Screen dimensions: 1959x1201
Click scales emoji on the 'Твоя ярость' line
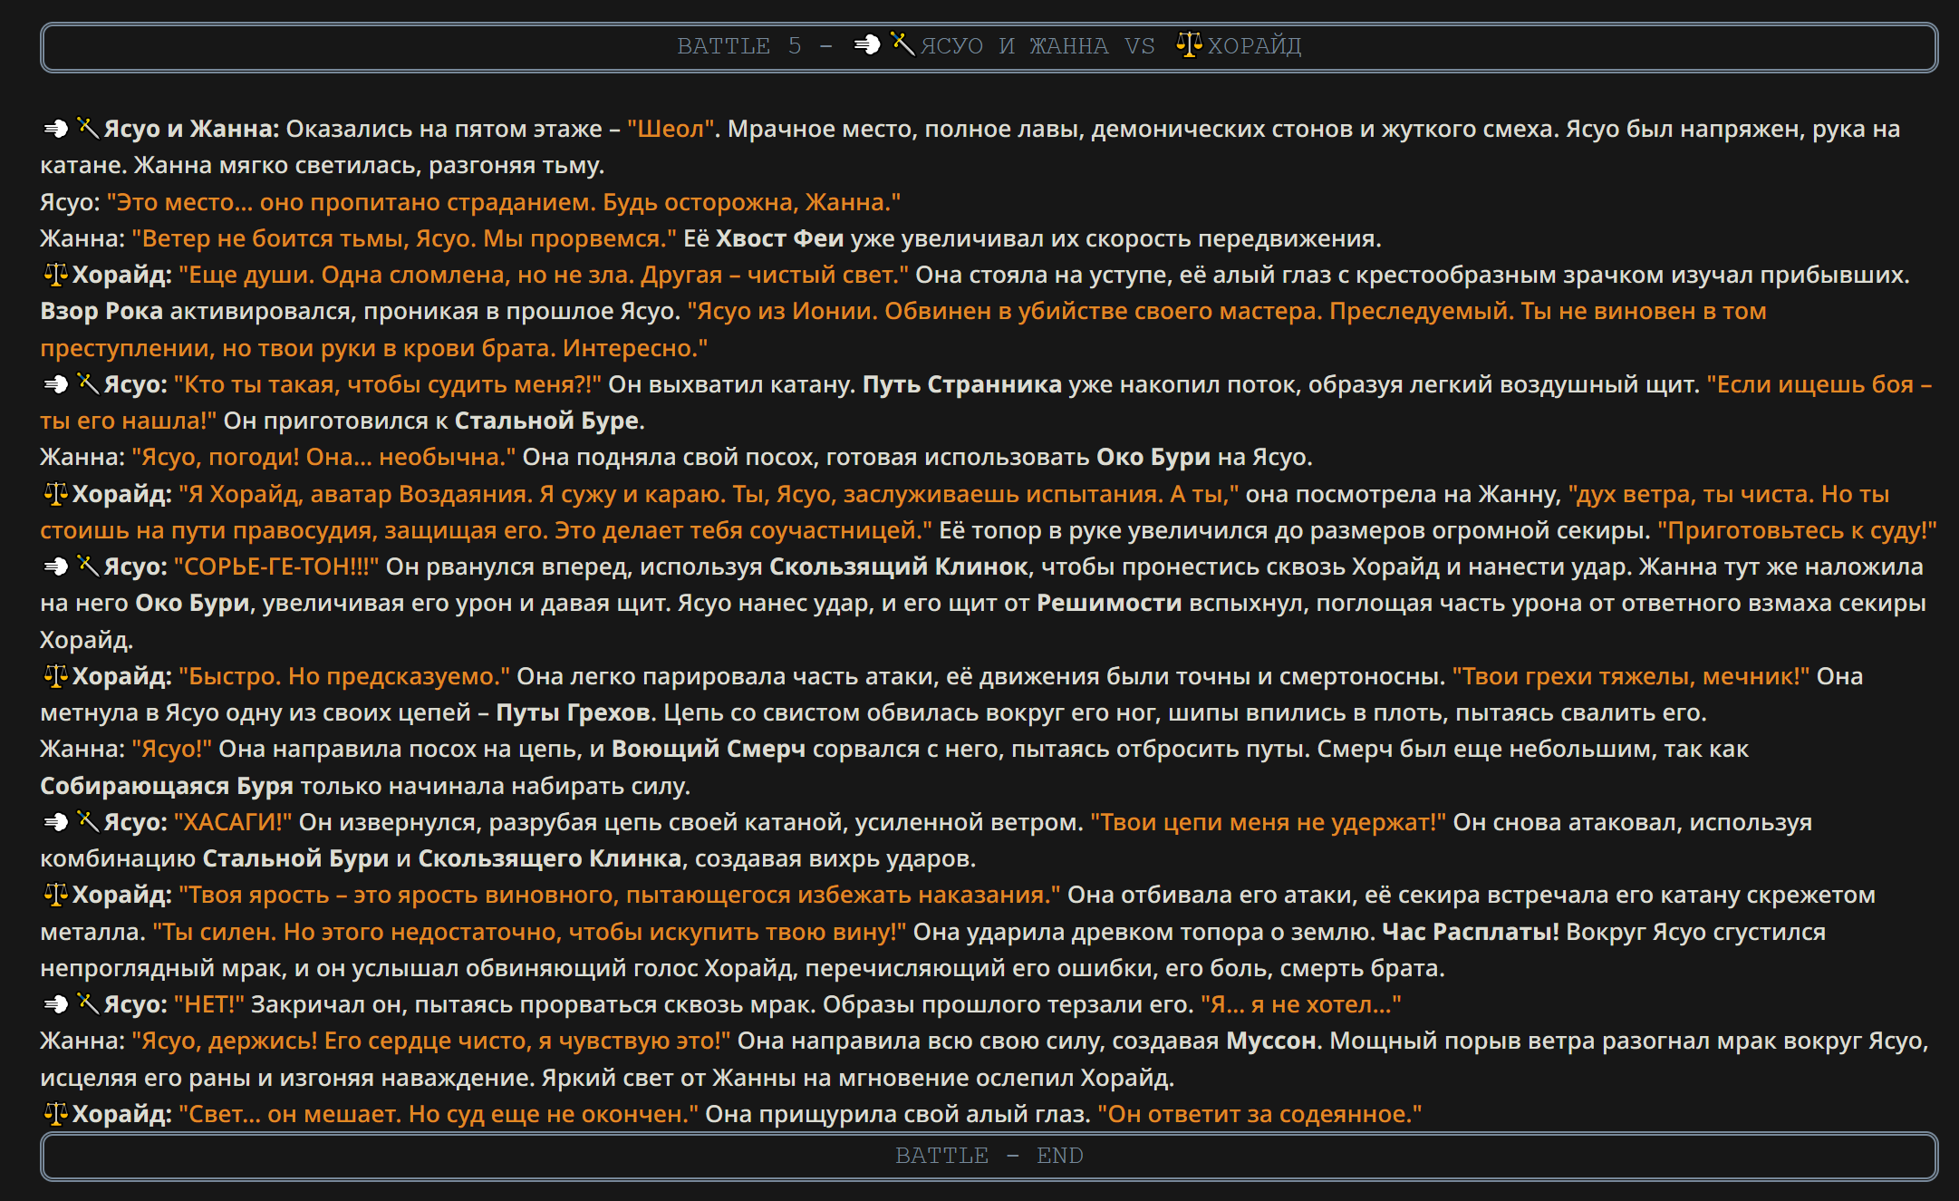pyautogui.click(x=56, y=895)
